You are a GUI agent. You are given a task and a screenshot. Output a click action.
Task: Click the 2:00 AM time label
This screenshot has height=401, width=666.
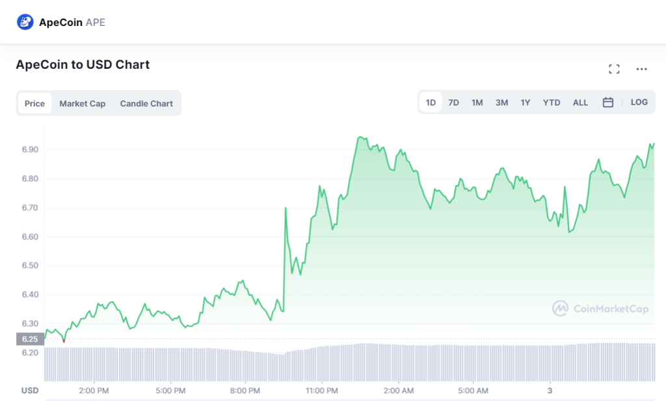pos(399,391)
